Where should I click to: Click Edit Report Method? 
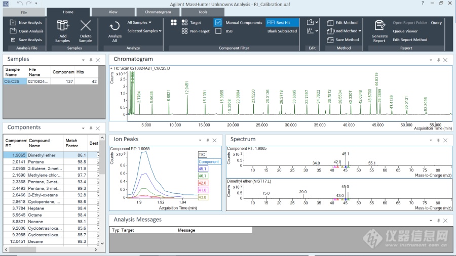pyautogui.click(x=410, y=40)
